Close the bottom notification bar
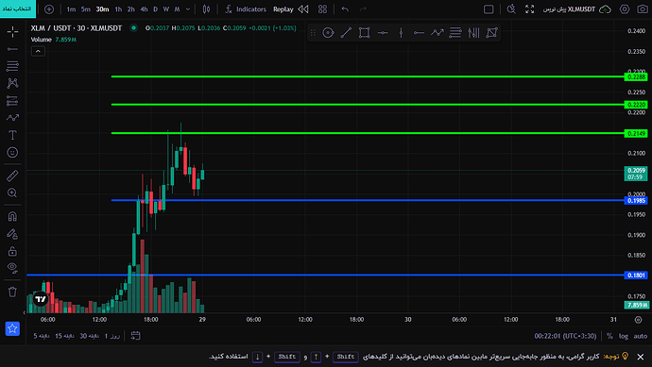Viewport: 652px width, 367px height. [x=641, y=357]
